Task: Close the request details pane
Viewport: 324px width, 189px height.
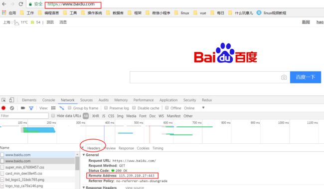Action: (82, 148)
